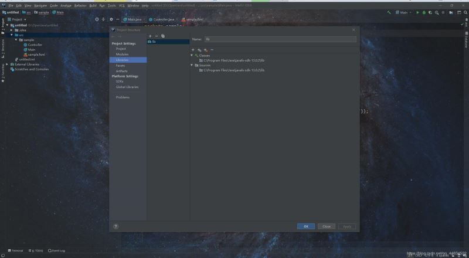
Task: Open the Navigate menu
Action: (x=40, y=6)
